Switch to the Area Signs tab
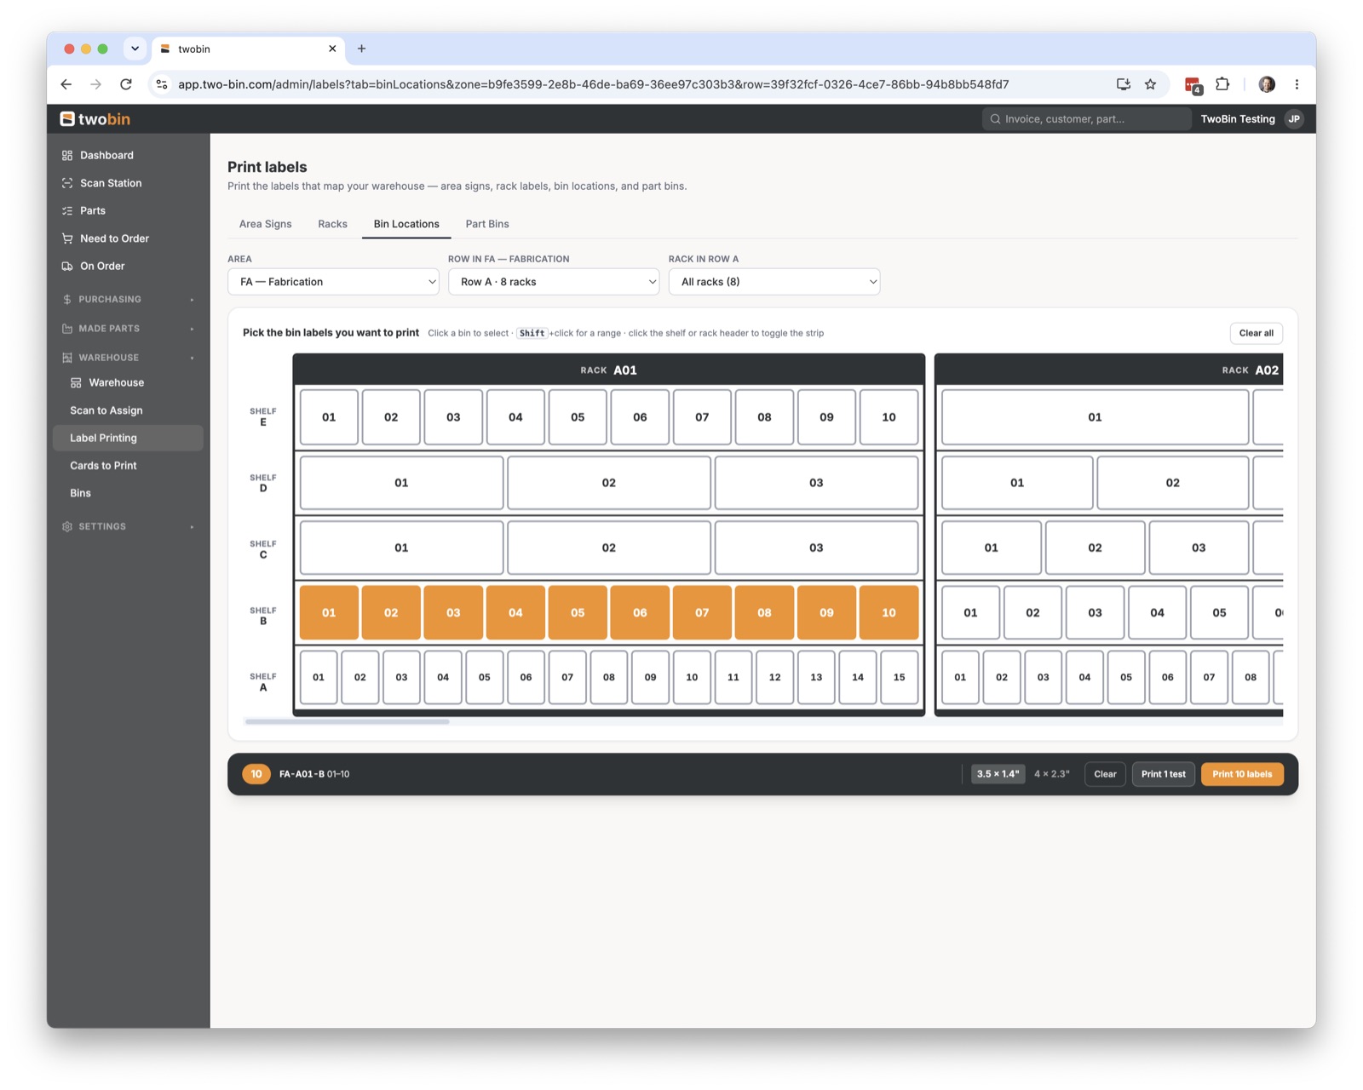Viewport: 1363px width, 1090px height. tap(265, 224)
